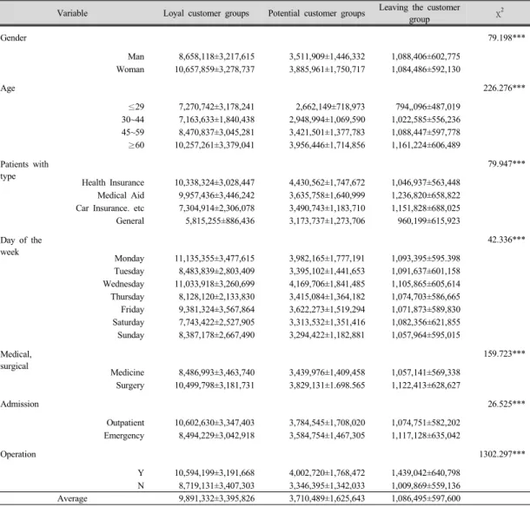Screen dimensions: 530x507
Task: Select the value 1,236,820±658,822
Action: (426, 195)
